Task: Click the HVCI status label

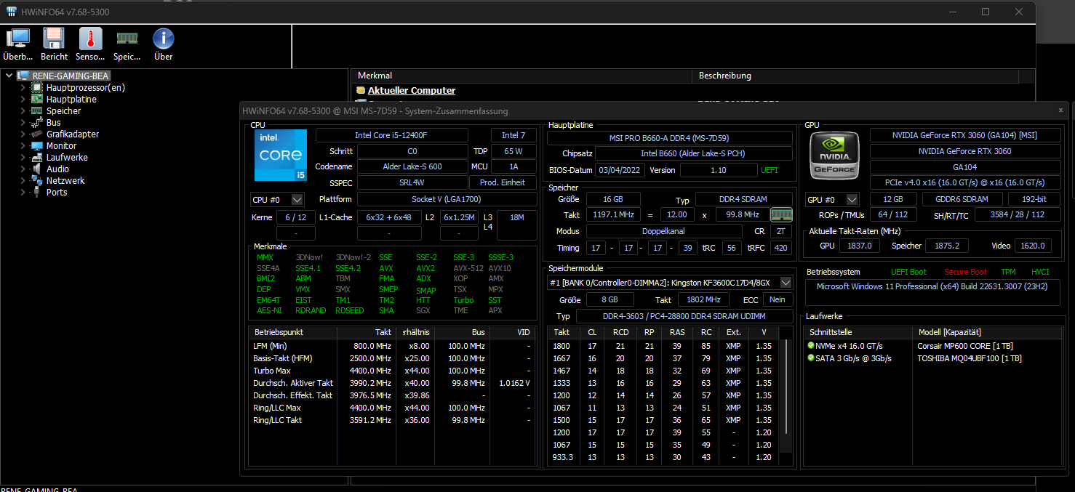Action: [x=1040, y=272]
